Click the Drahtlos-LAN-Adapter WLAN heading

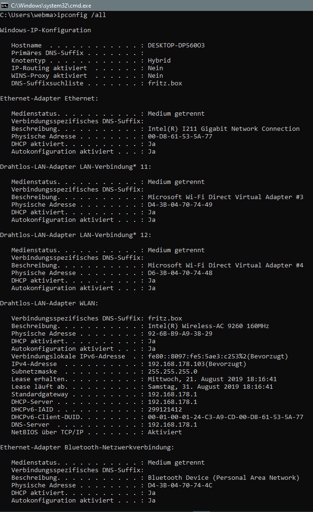(x=49, y=303)
